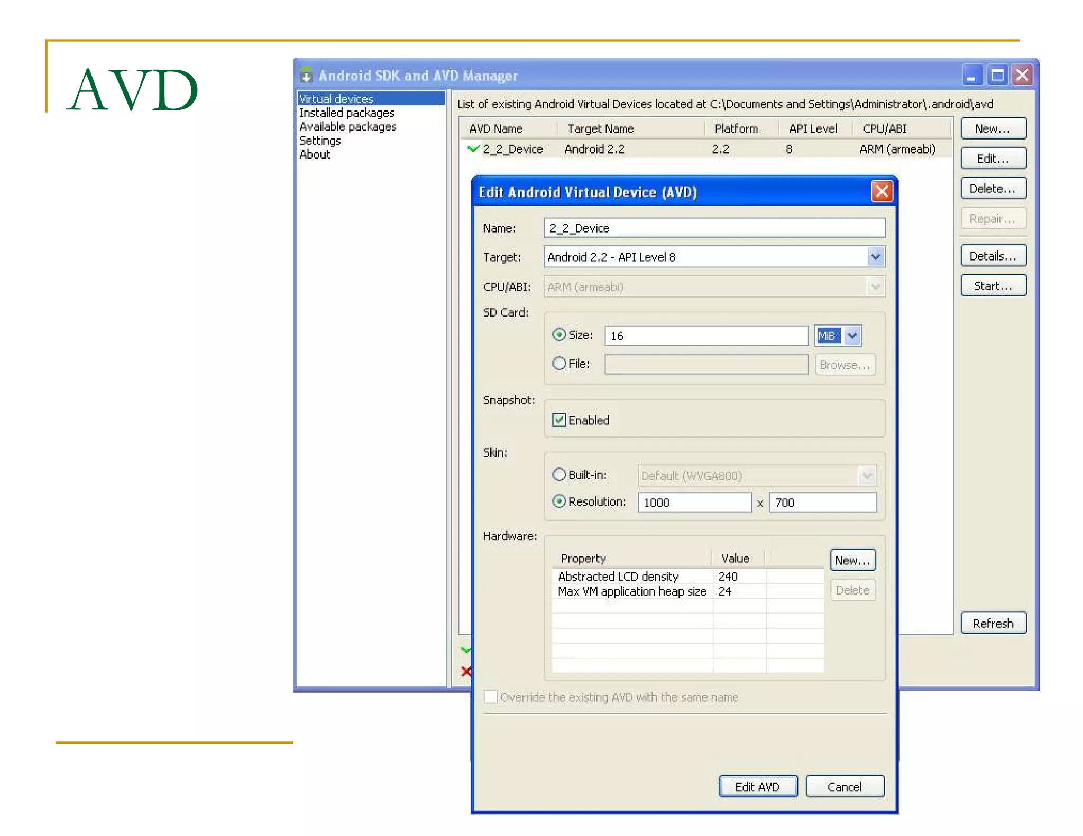Close the Edit Android Virtual Device dialog
This screenshot has height=836, width=1083.
882,191
